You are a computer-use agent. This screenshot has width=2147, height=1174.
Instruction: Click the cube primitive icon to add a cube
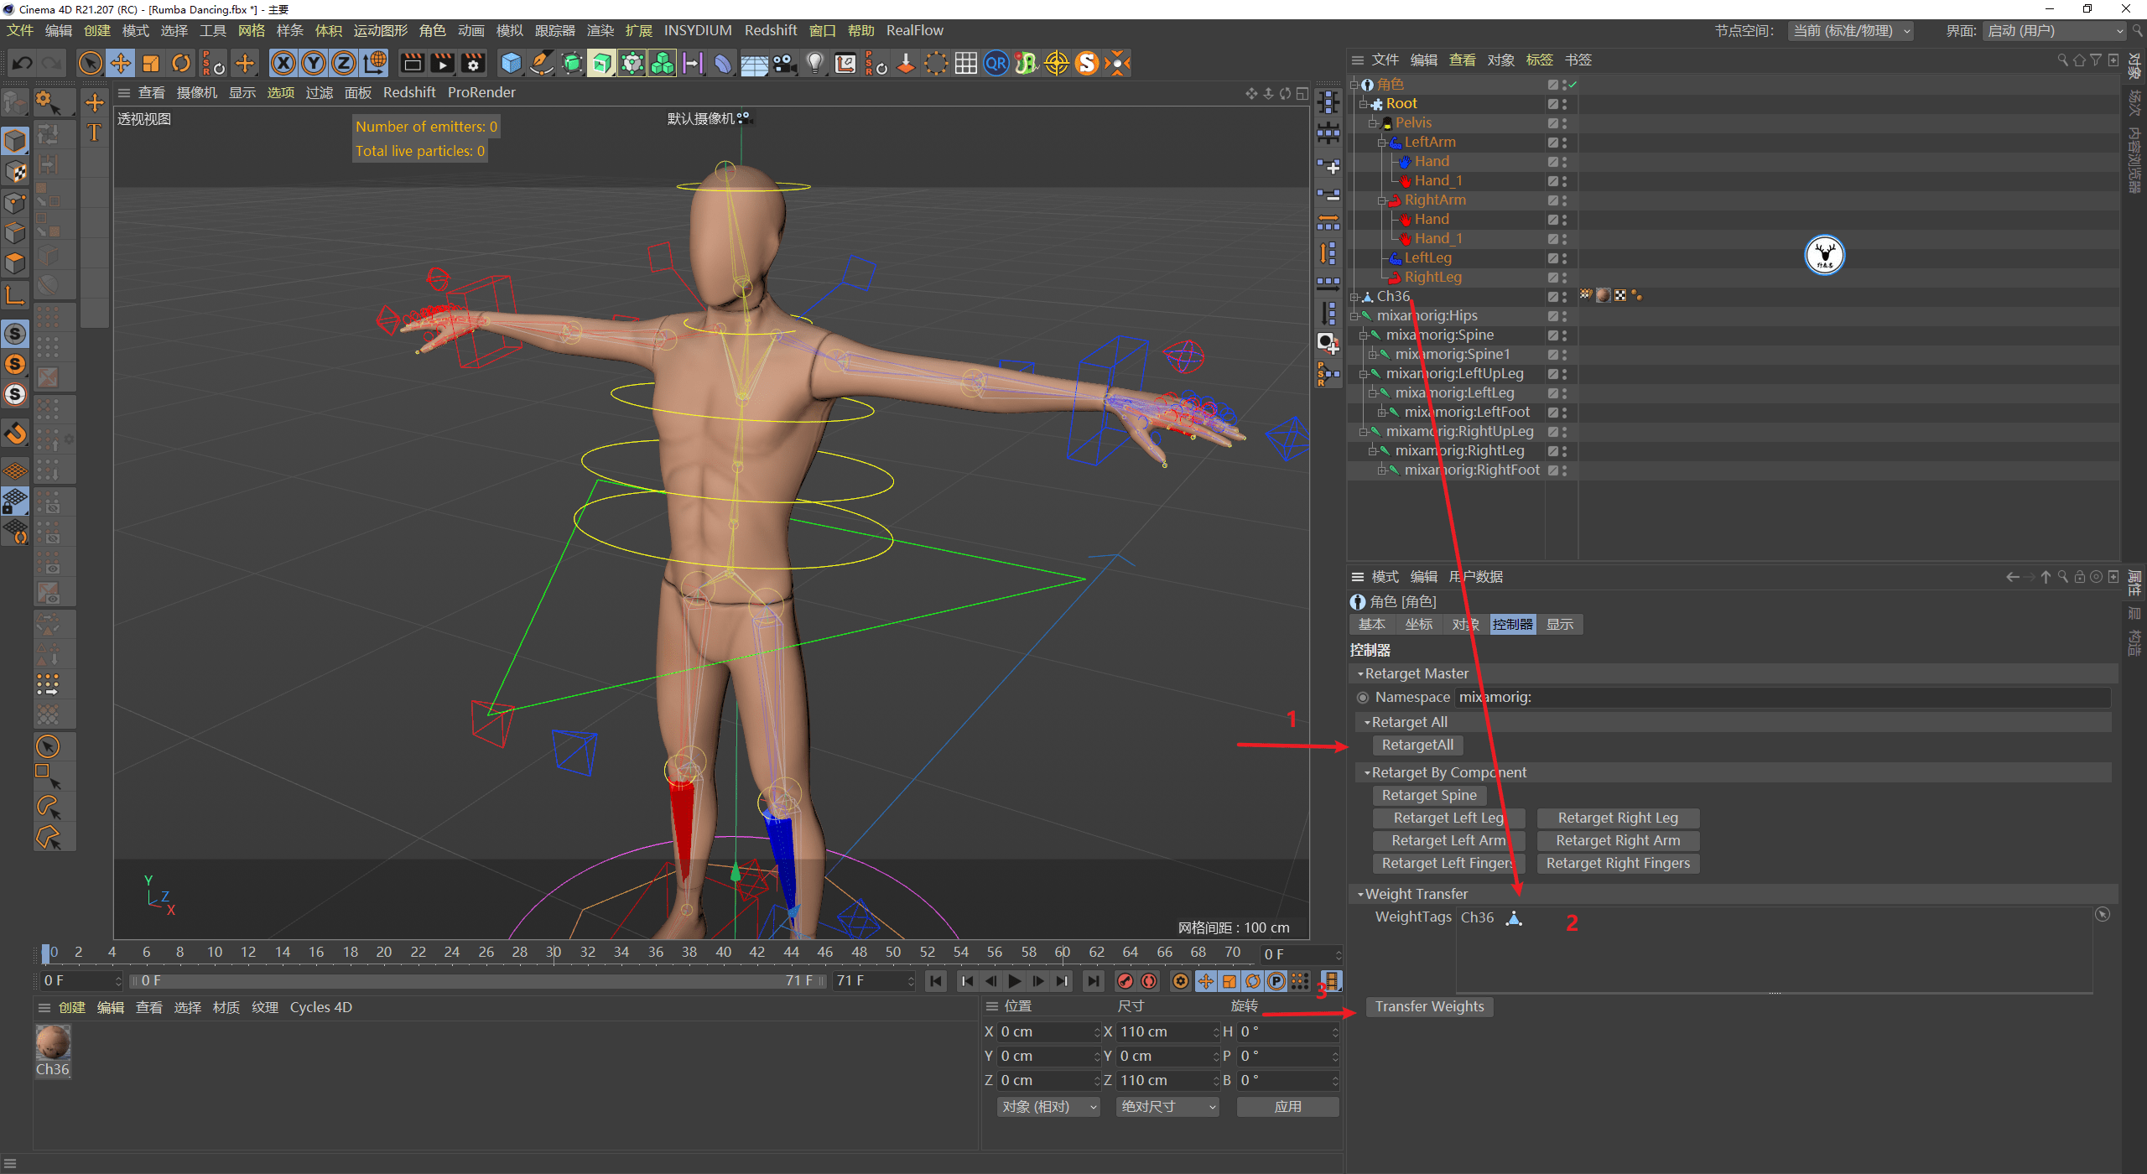510,63
